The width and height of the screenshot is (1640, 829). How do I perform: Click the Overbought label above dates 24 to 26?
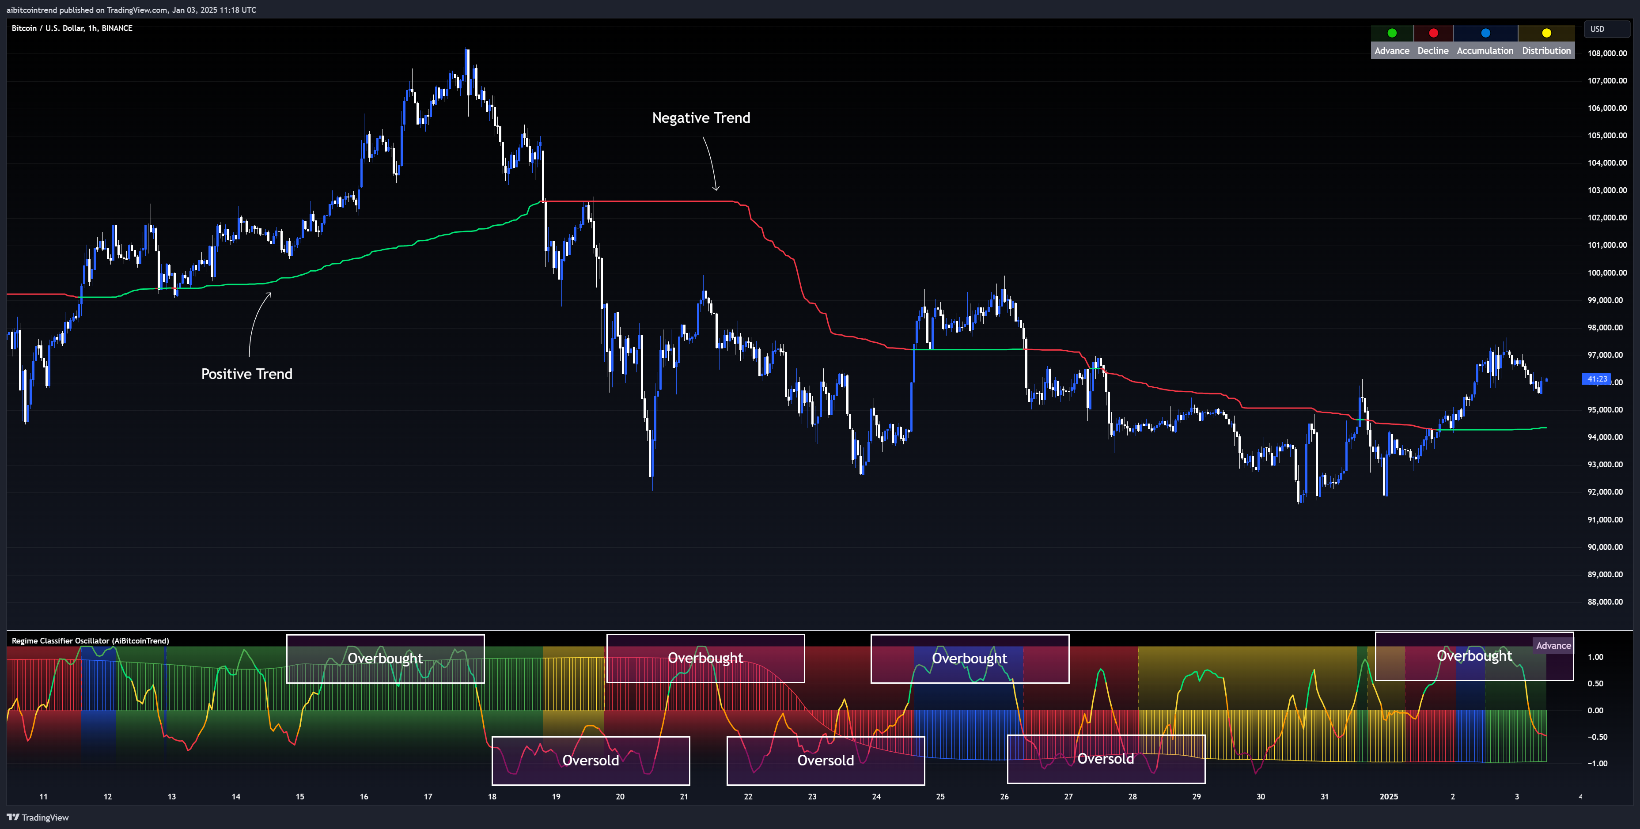pos(970,659)
